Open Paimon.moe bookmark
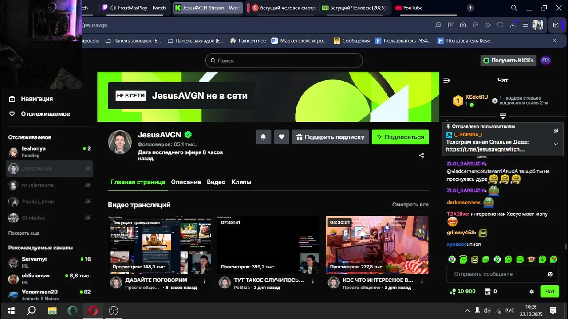 pos(248,40)
